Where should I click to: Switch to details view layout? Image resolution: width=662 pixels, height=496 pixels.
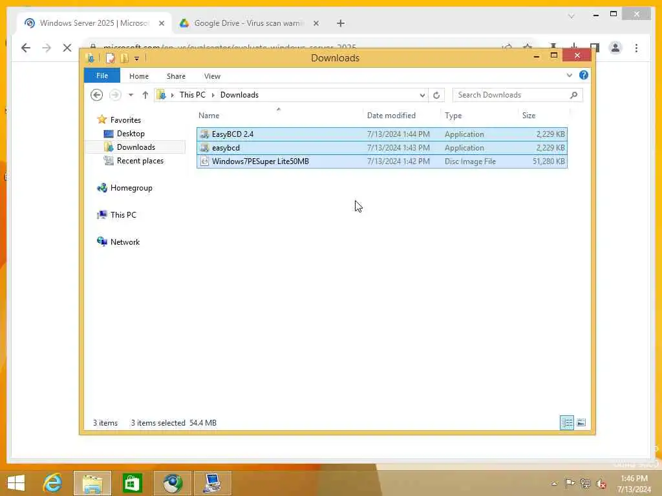pyautogui.click(x=566, y=422)
